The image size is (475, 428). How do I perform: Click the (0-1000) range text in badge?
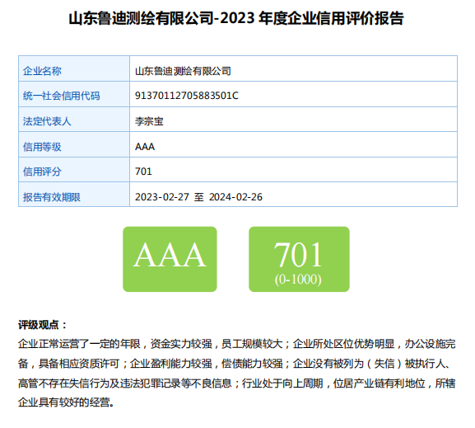coord(298,280)
